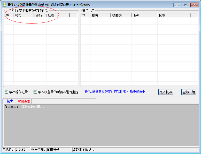201x154 pixels.
Task: Click 状态 header in 操作记录 list
Action: click(x=174, y=15)
